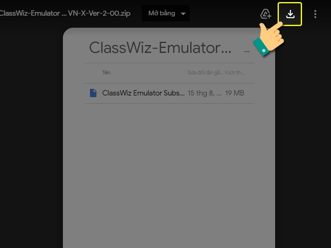Open the three-dot more actions menu
This screenshot has width=331, height=248.
point(315,14)
